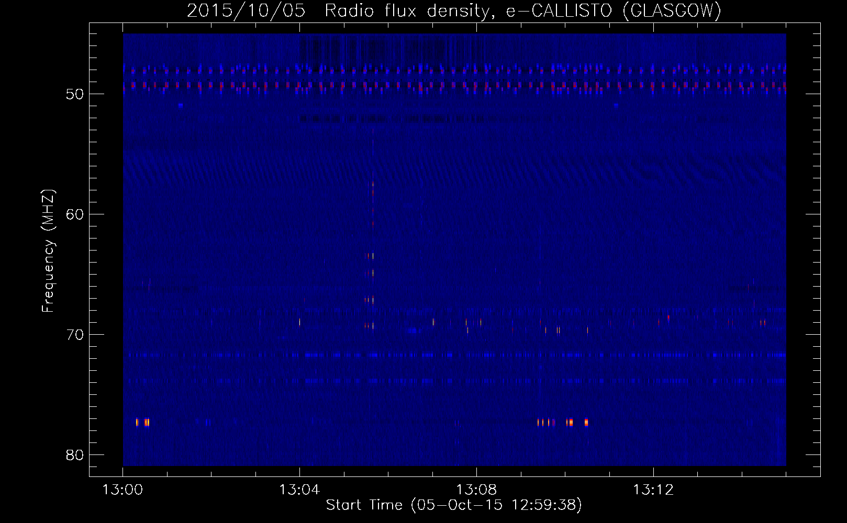The width and height of the screenshot is (847, 523).
Task: Click the '13:04' time tick label
Action: pos(299,490)
